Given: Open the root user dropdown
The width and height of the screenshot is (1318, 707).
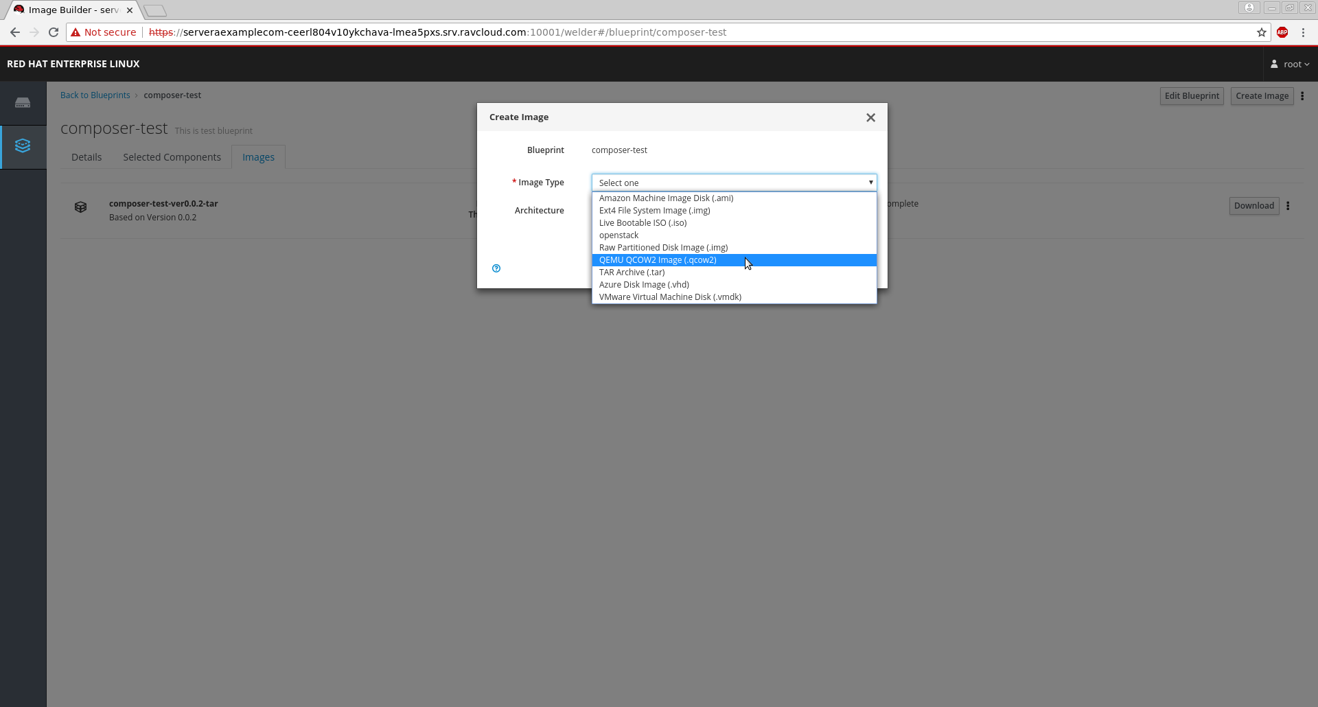Looking at the screenshot, I should point(1290,64).
